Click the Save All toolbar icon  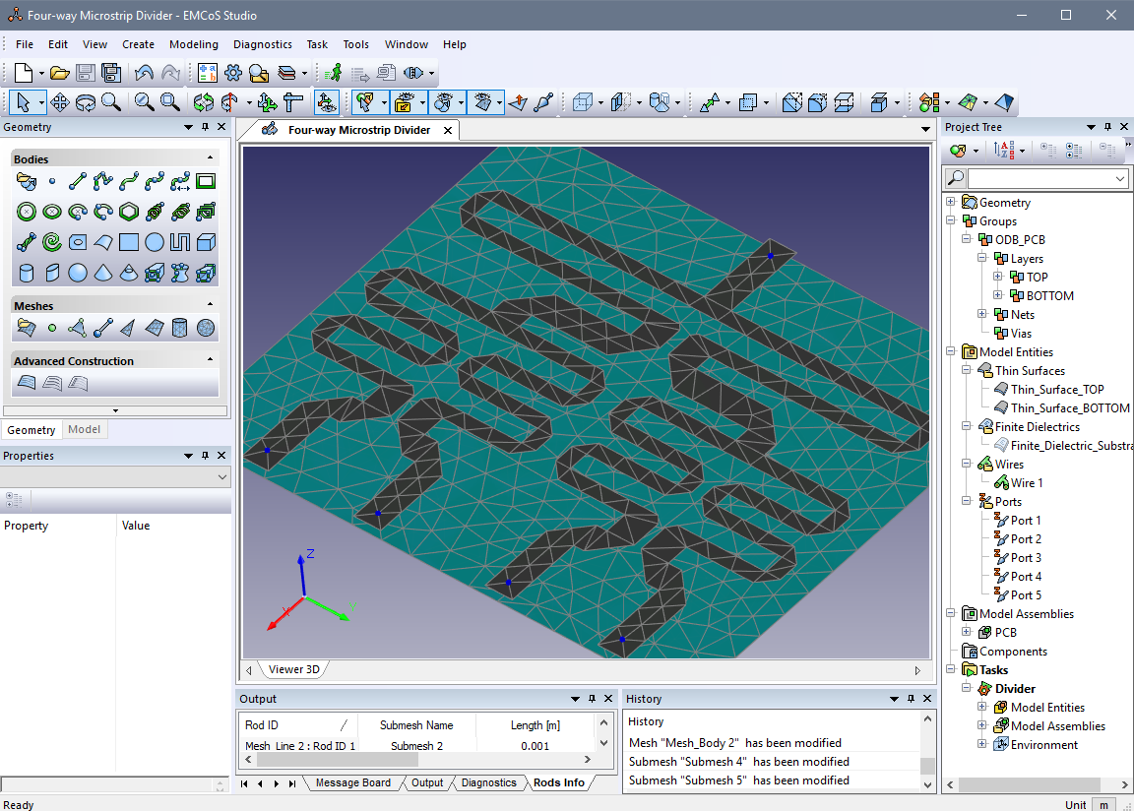coord(110,73)
